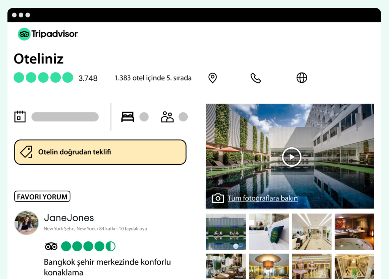
Task: Click the gray date range field
Action: pos(65,117)
